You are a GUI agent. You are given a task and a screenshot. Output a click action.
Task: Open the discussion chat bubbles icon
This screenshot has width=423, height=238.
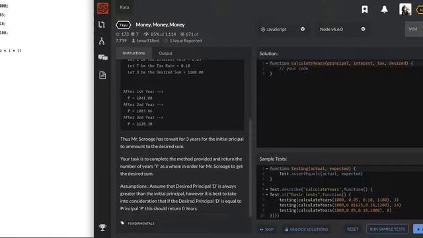(x=103, y=58)
